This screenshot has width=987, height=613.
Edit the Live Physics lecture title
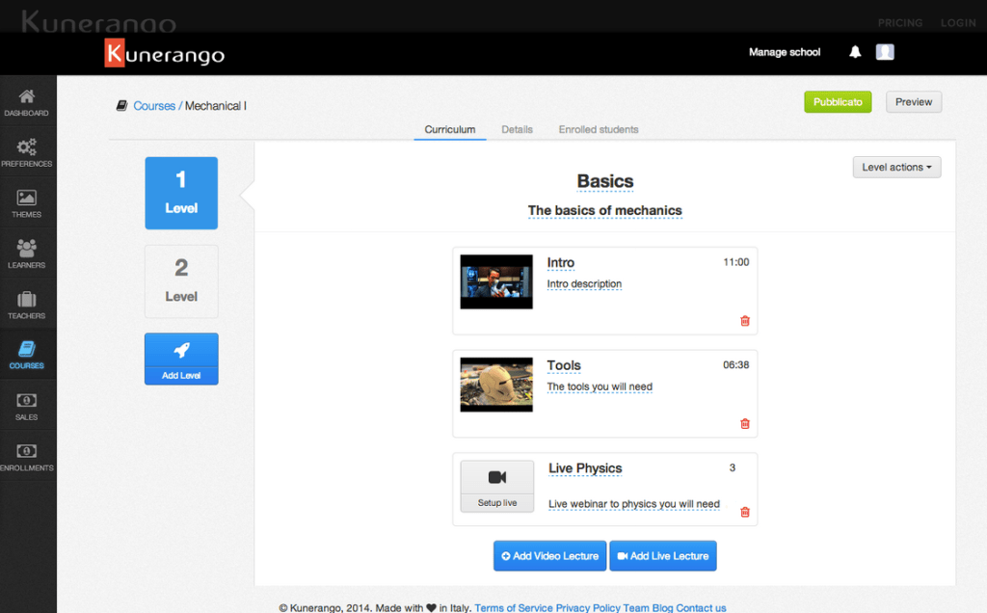(x=585, y=468)
